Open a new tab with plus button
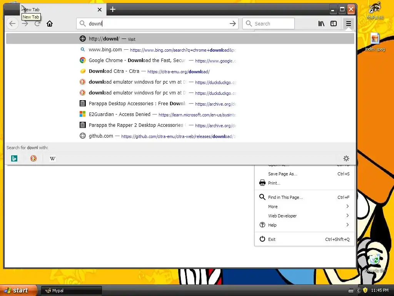 (113, 9)
